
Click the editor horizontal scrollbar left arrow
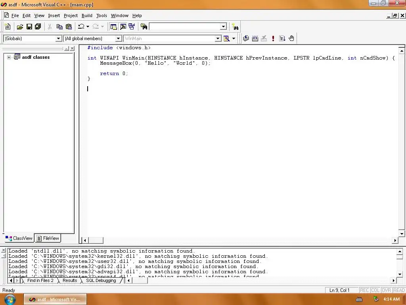point(85,240)
